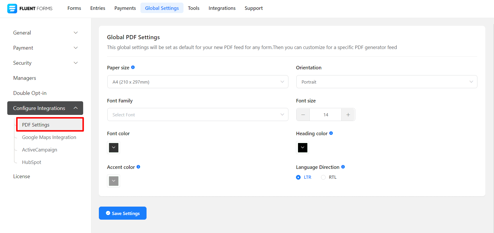Open the Select Font dropdown
Image resolution: width=494 pixels, height=233 pixels.
(198, 115)
